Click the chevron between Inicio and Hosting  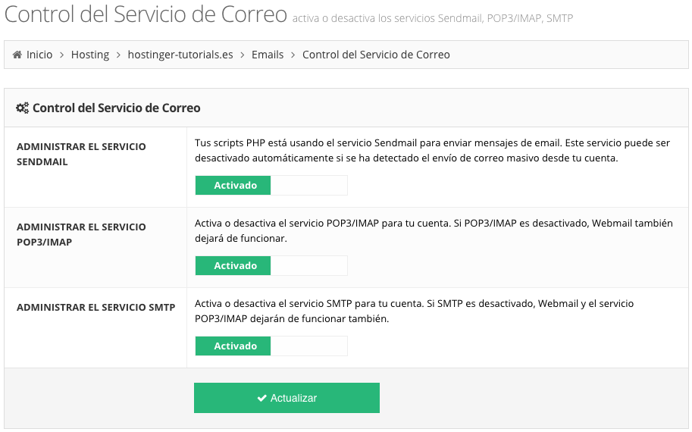tap(62, 55)
